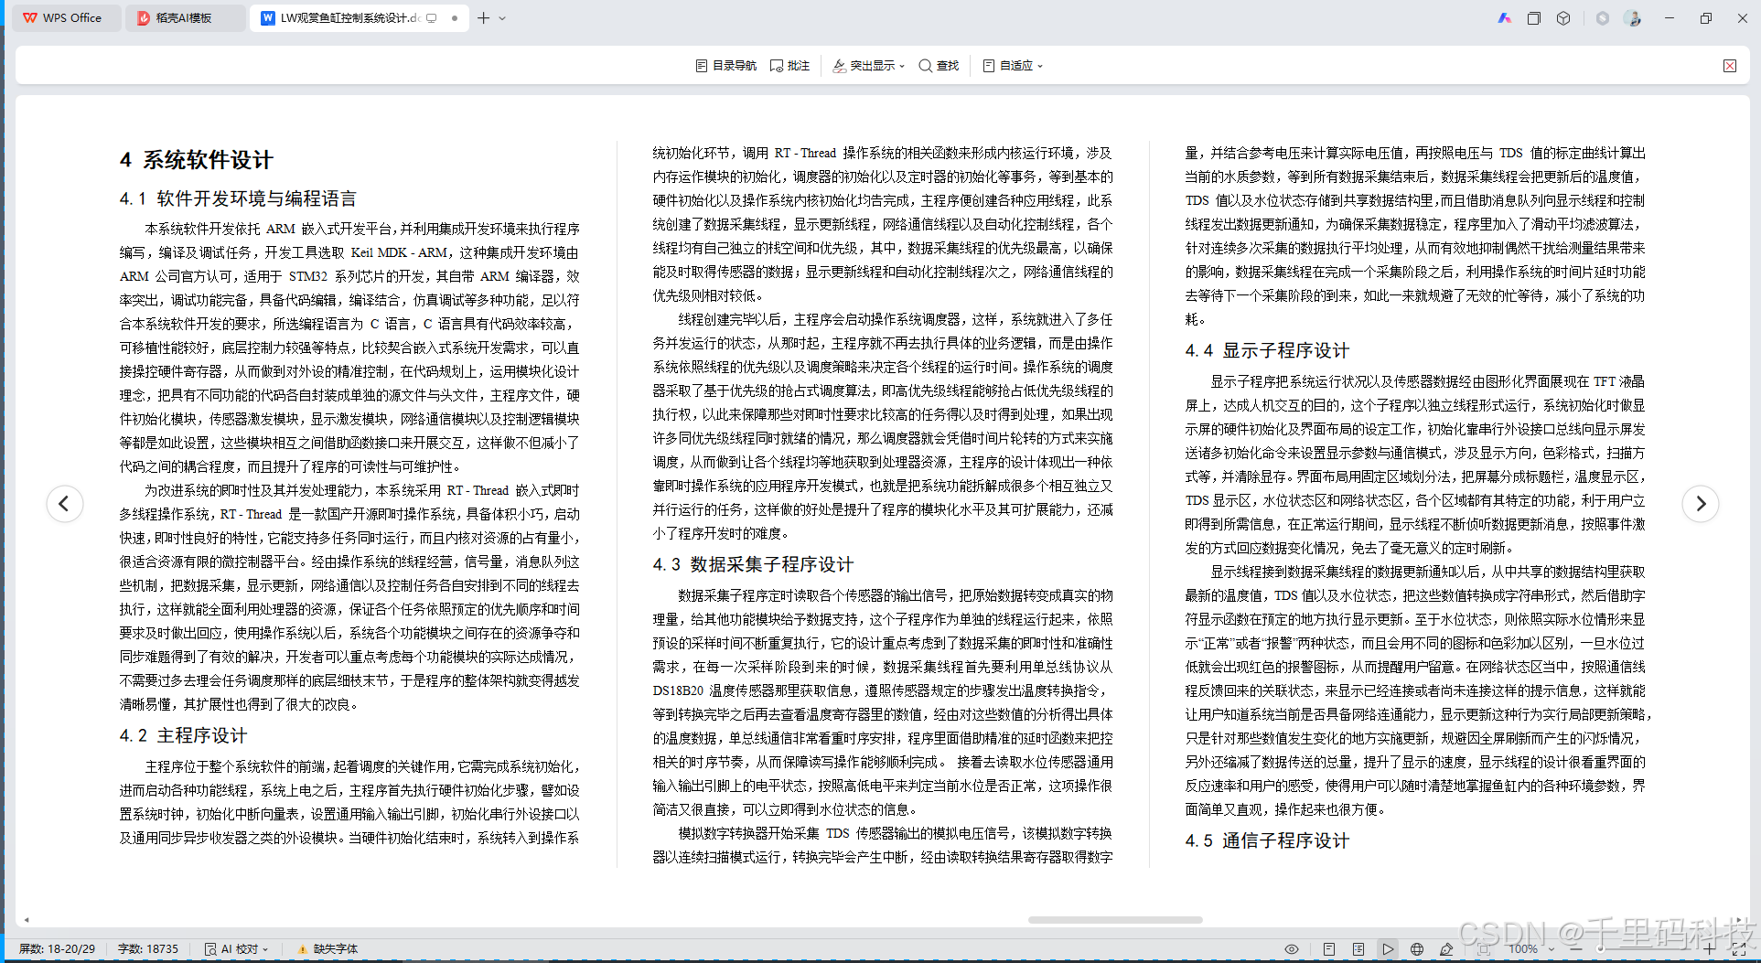Viewport: 1761px width, 963px height.
Task: Zoom out with the minus button
Action: point(1575,949)
